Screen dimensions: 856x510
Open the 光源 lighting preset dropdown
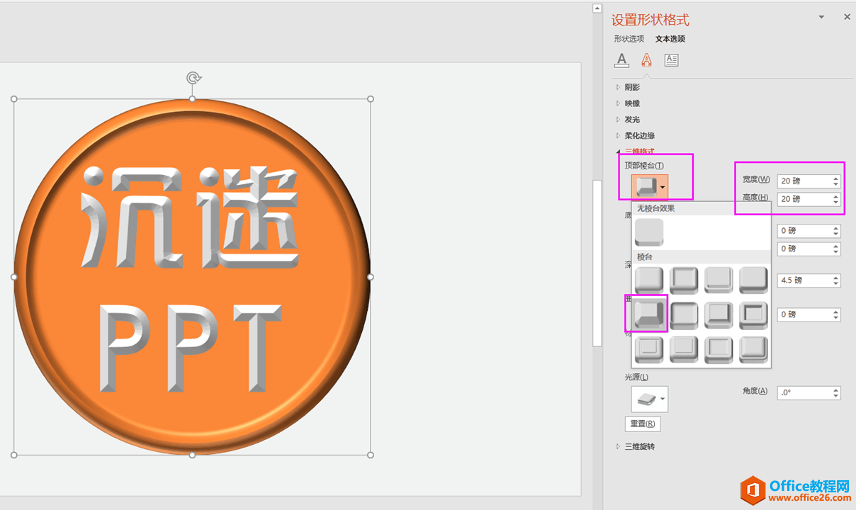point(650,399)
